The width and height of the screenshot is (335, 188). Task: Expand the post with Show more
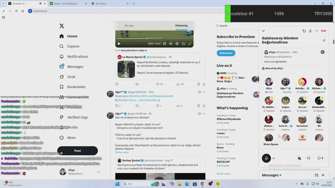tap(122, 152)
